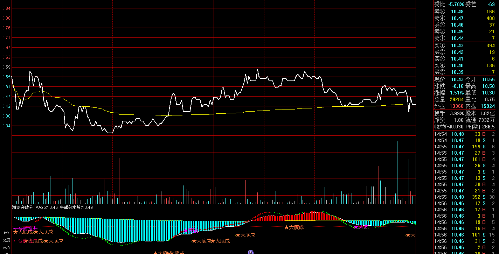
Task: Click the tallest cyan volume bar
Action: click(397, 172)
